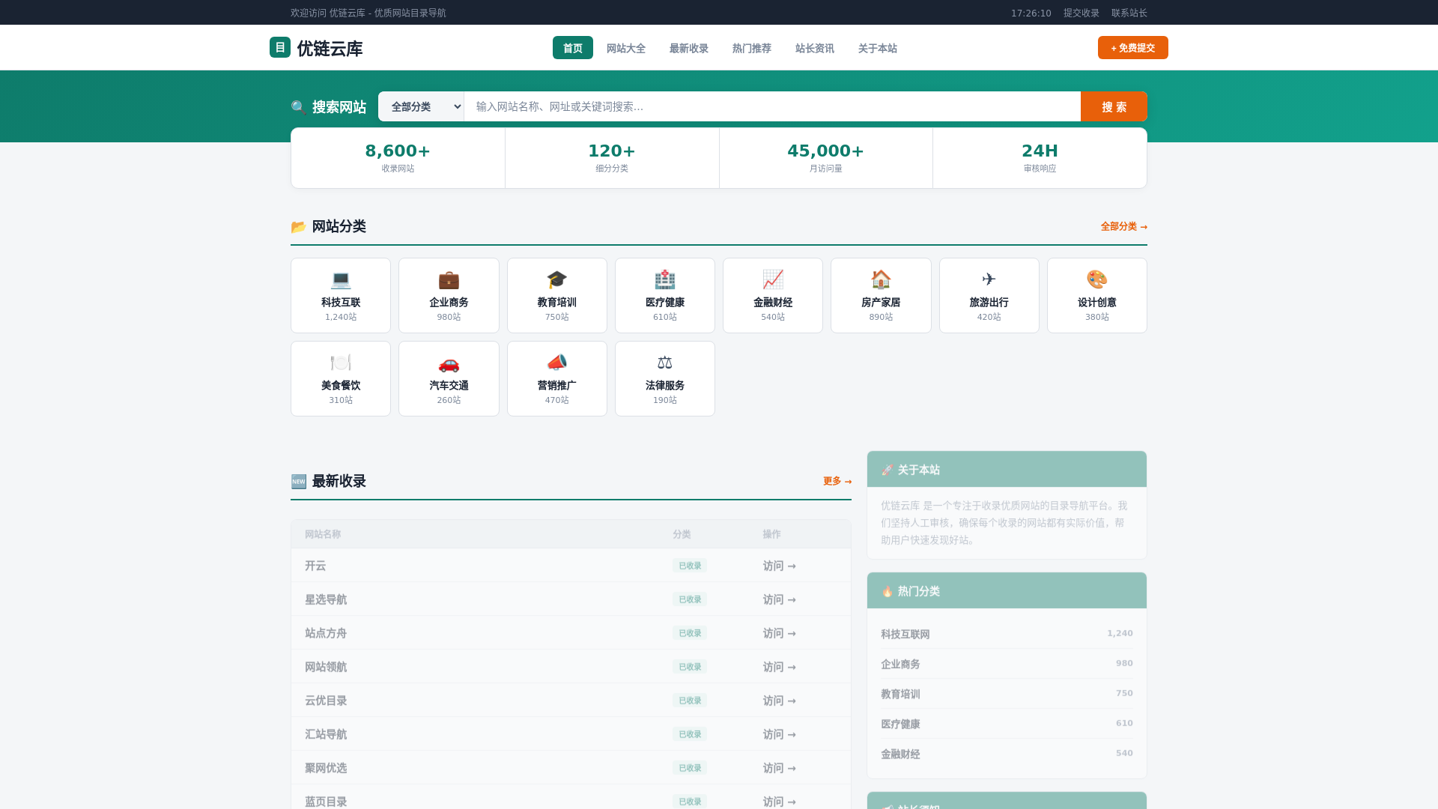Open 企业商务 in hot categories list
This screenshot has height=809, width=1438.
coord(900,664)
